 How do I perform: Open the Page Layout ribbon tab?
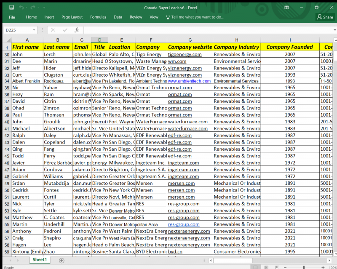72,17
